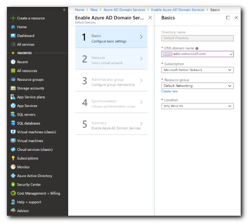Click the Subscriptions key icon
This screenshot has width=248, height=223.
tap(13, 158)
